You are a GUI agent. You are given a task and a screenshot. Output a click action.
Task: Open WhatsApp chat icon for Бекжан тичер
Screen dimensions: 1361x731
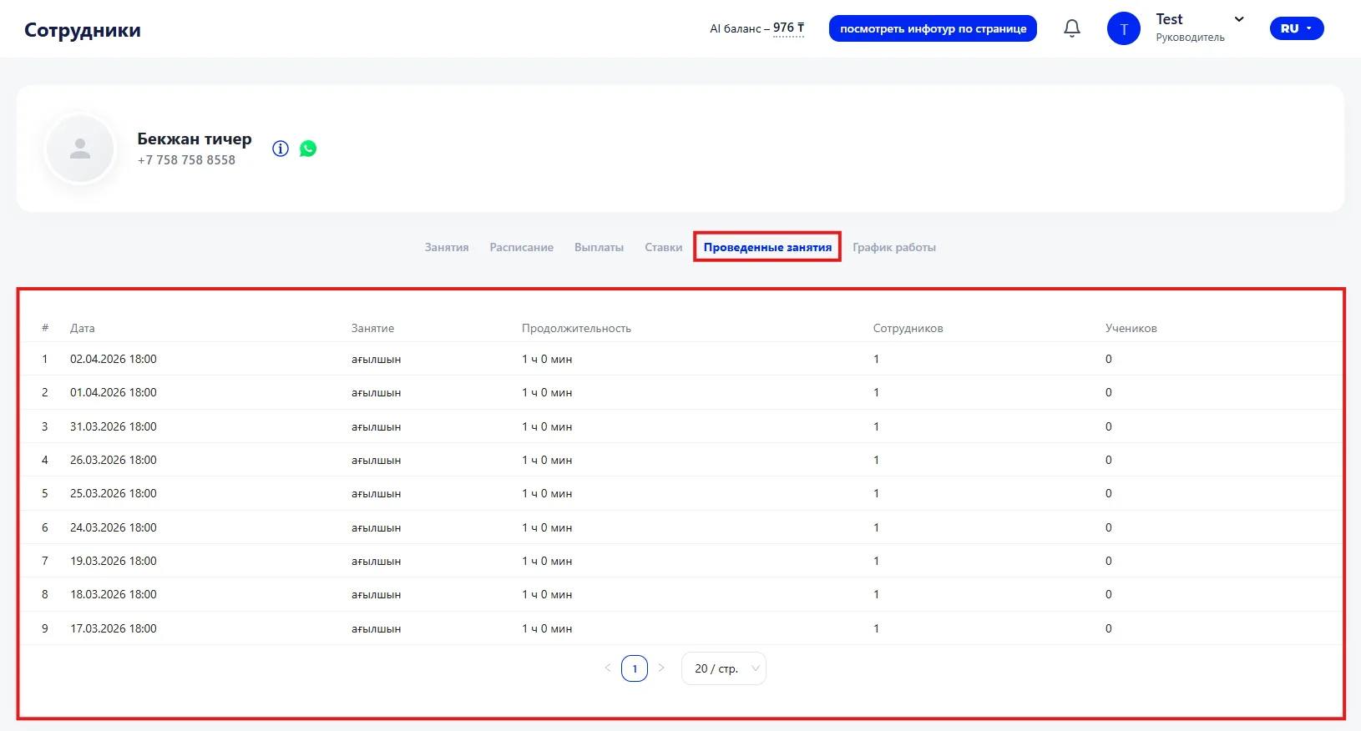(308, 149)
